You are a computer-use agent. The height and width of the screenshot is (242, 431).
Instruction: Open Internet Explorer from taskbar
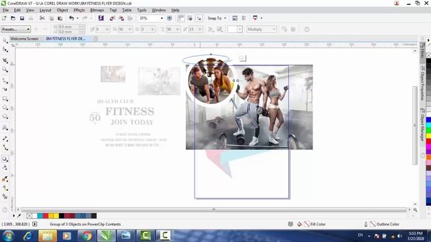pyautogui.click(x=28, y=236)
